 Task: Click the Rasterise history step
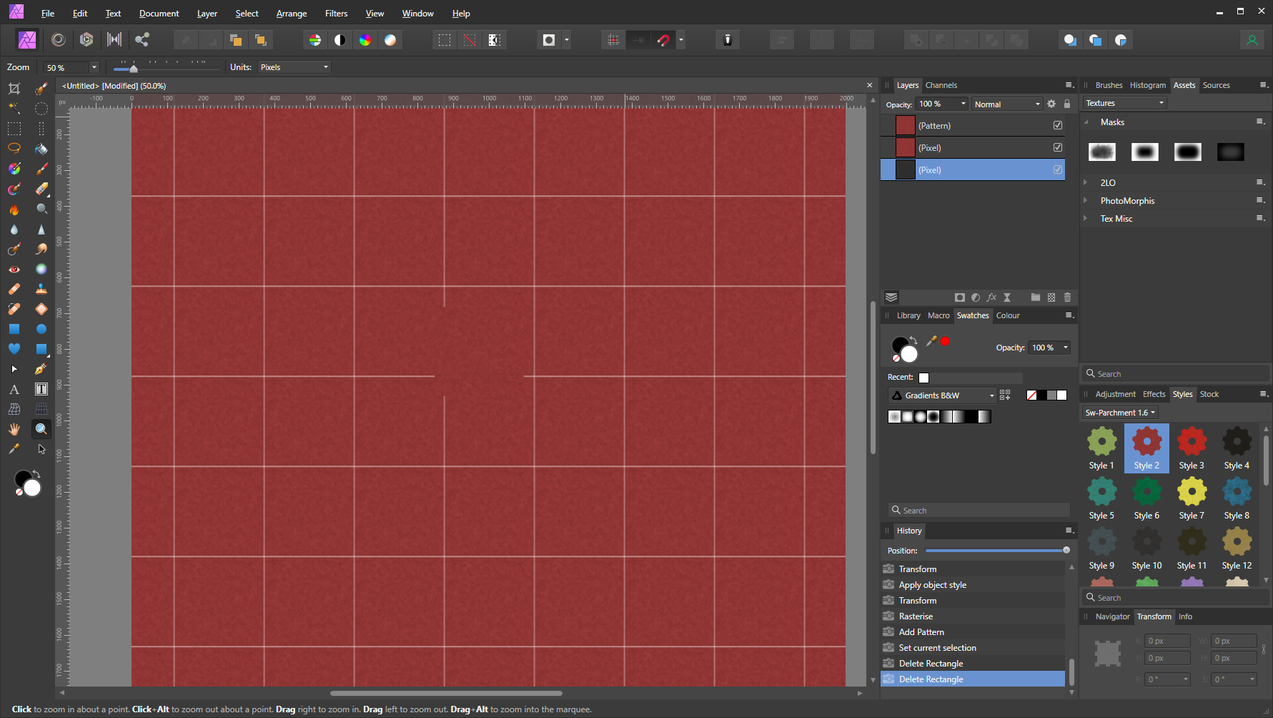916,616
